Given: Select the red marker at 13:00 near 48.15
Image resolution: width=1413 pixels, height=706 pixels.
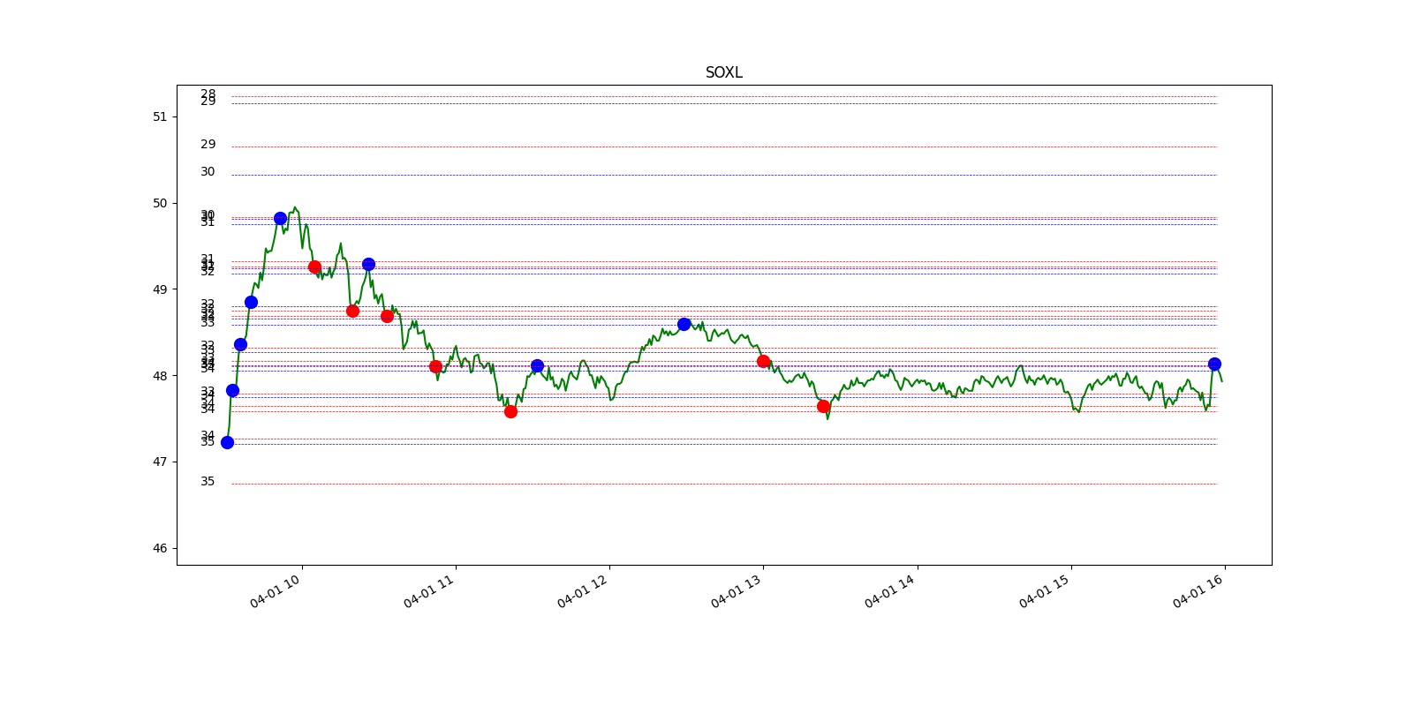Looking at the screenshot, I should pyautogui.click(x=763, y=361).
